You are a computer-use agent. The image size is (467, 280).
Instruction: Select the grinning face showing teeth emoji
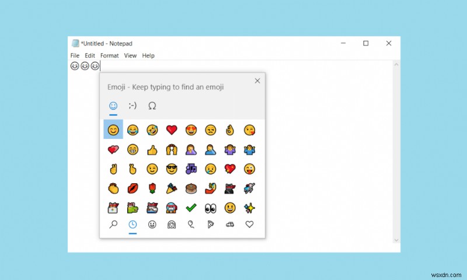[x=133, y=149]
